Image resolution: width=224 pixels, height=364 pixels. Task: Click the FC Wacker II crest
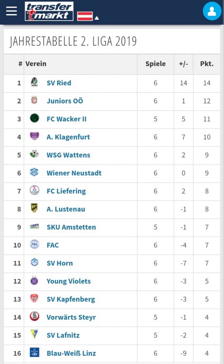[34, 118]
